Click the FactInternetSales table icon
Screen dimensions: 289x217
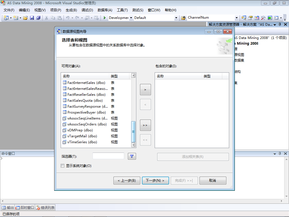65,83
